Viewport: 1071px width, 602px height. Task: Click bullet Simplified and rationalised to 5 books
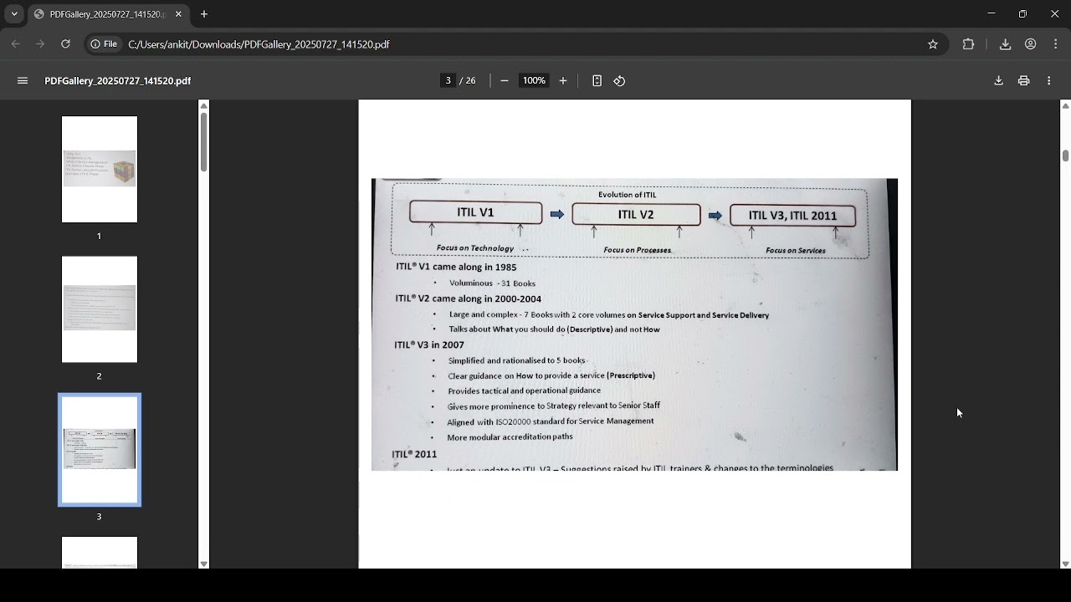pos(516,360)
